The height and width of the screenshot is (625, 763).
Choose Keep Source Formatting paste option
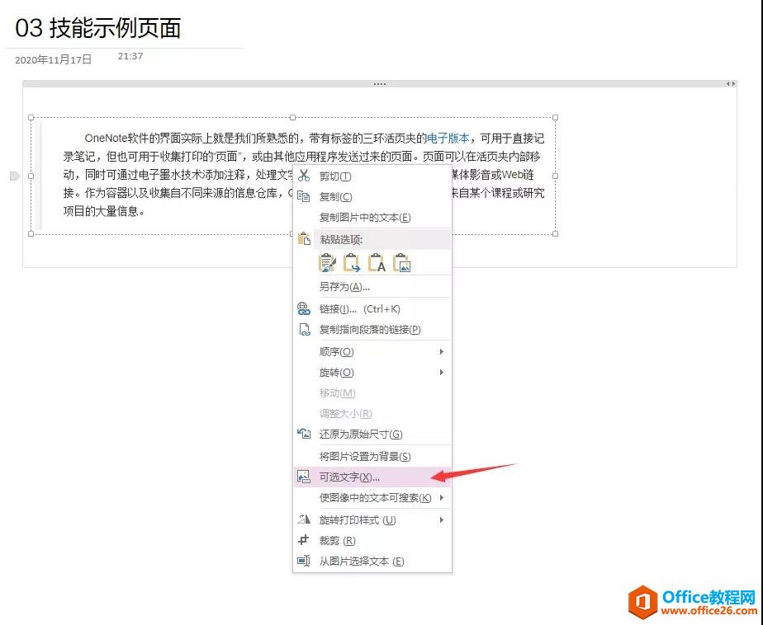pyautogui.click(x=327, y=263)
